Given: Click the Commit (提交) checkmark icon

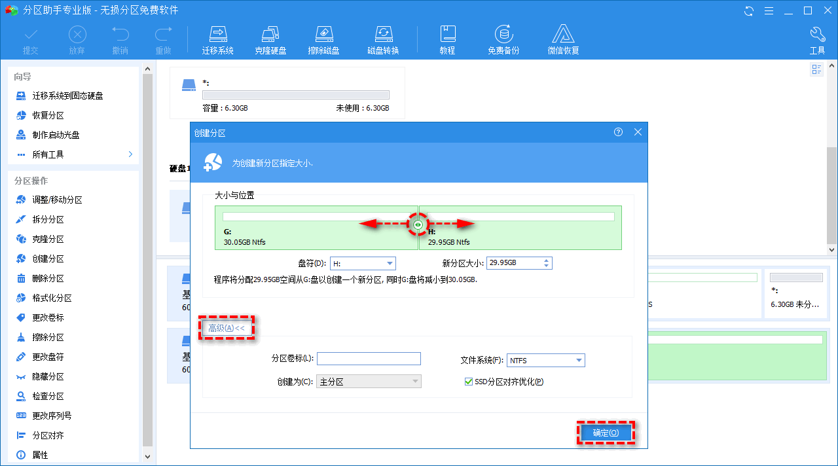Looking at the screenshot, I should tap(31, 40).
